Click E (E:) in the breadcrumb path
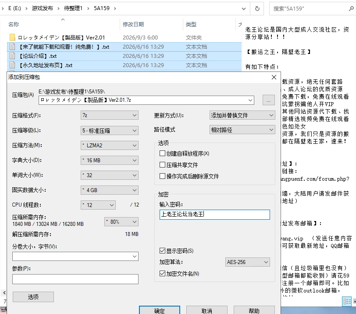Image resolution: width=356 pixels, height=314 pixels. (x=14, y=8)
